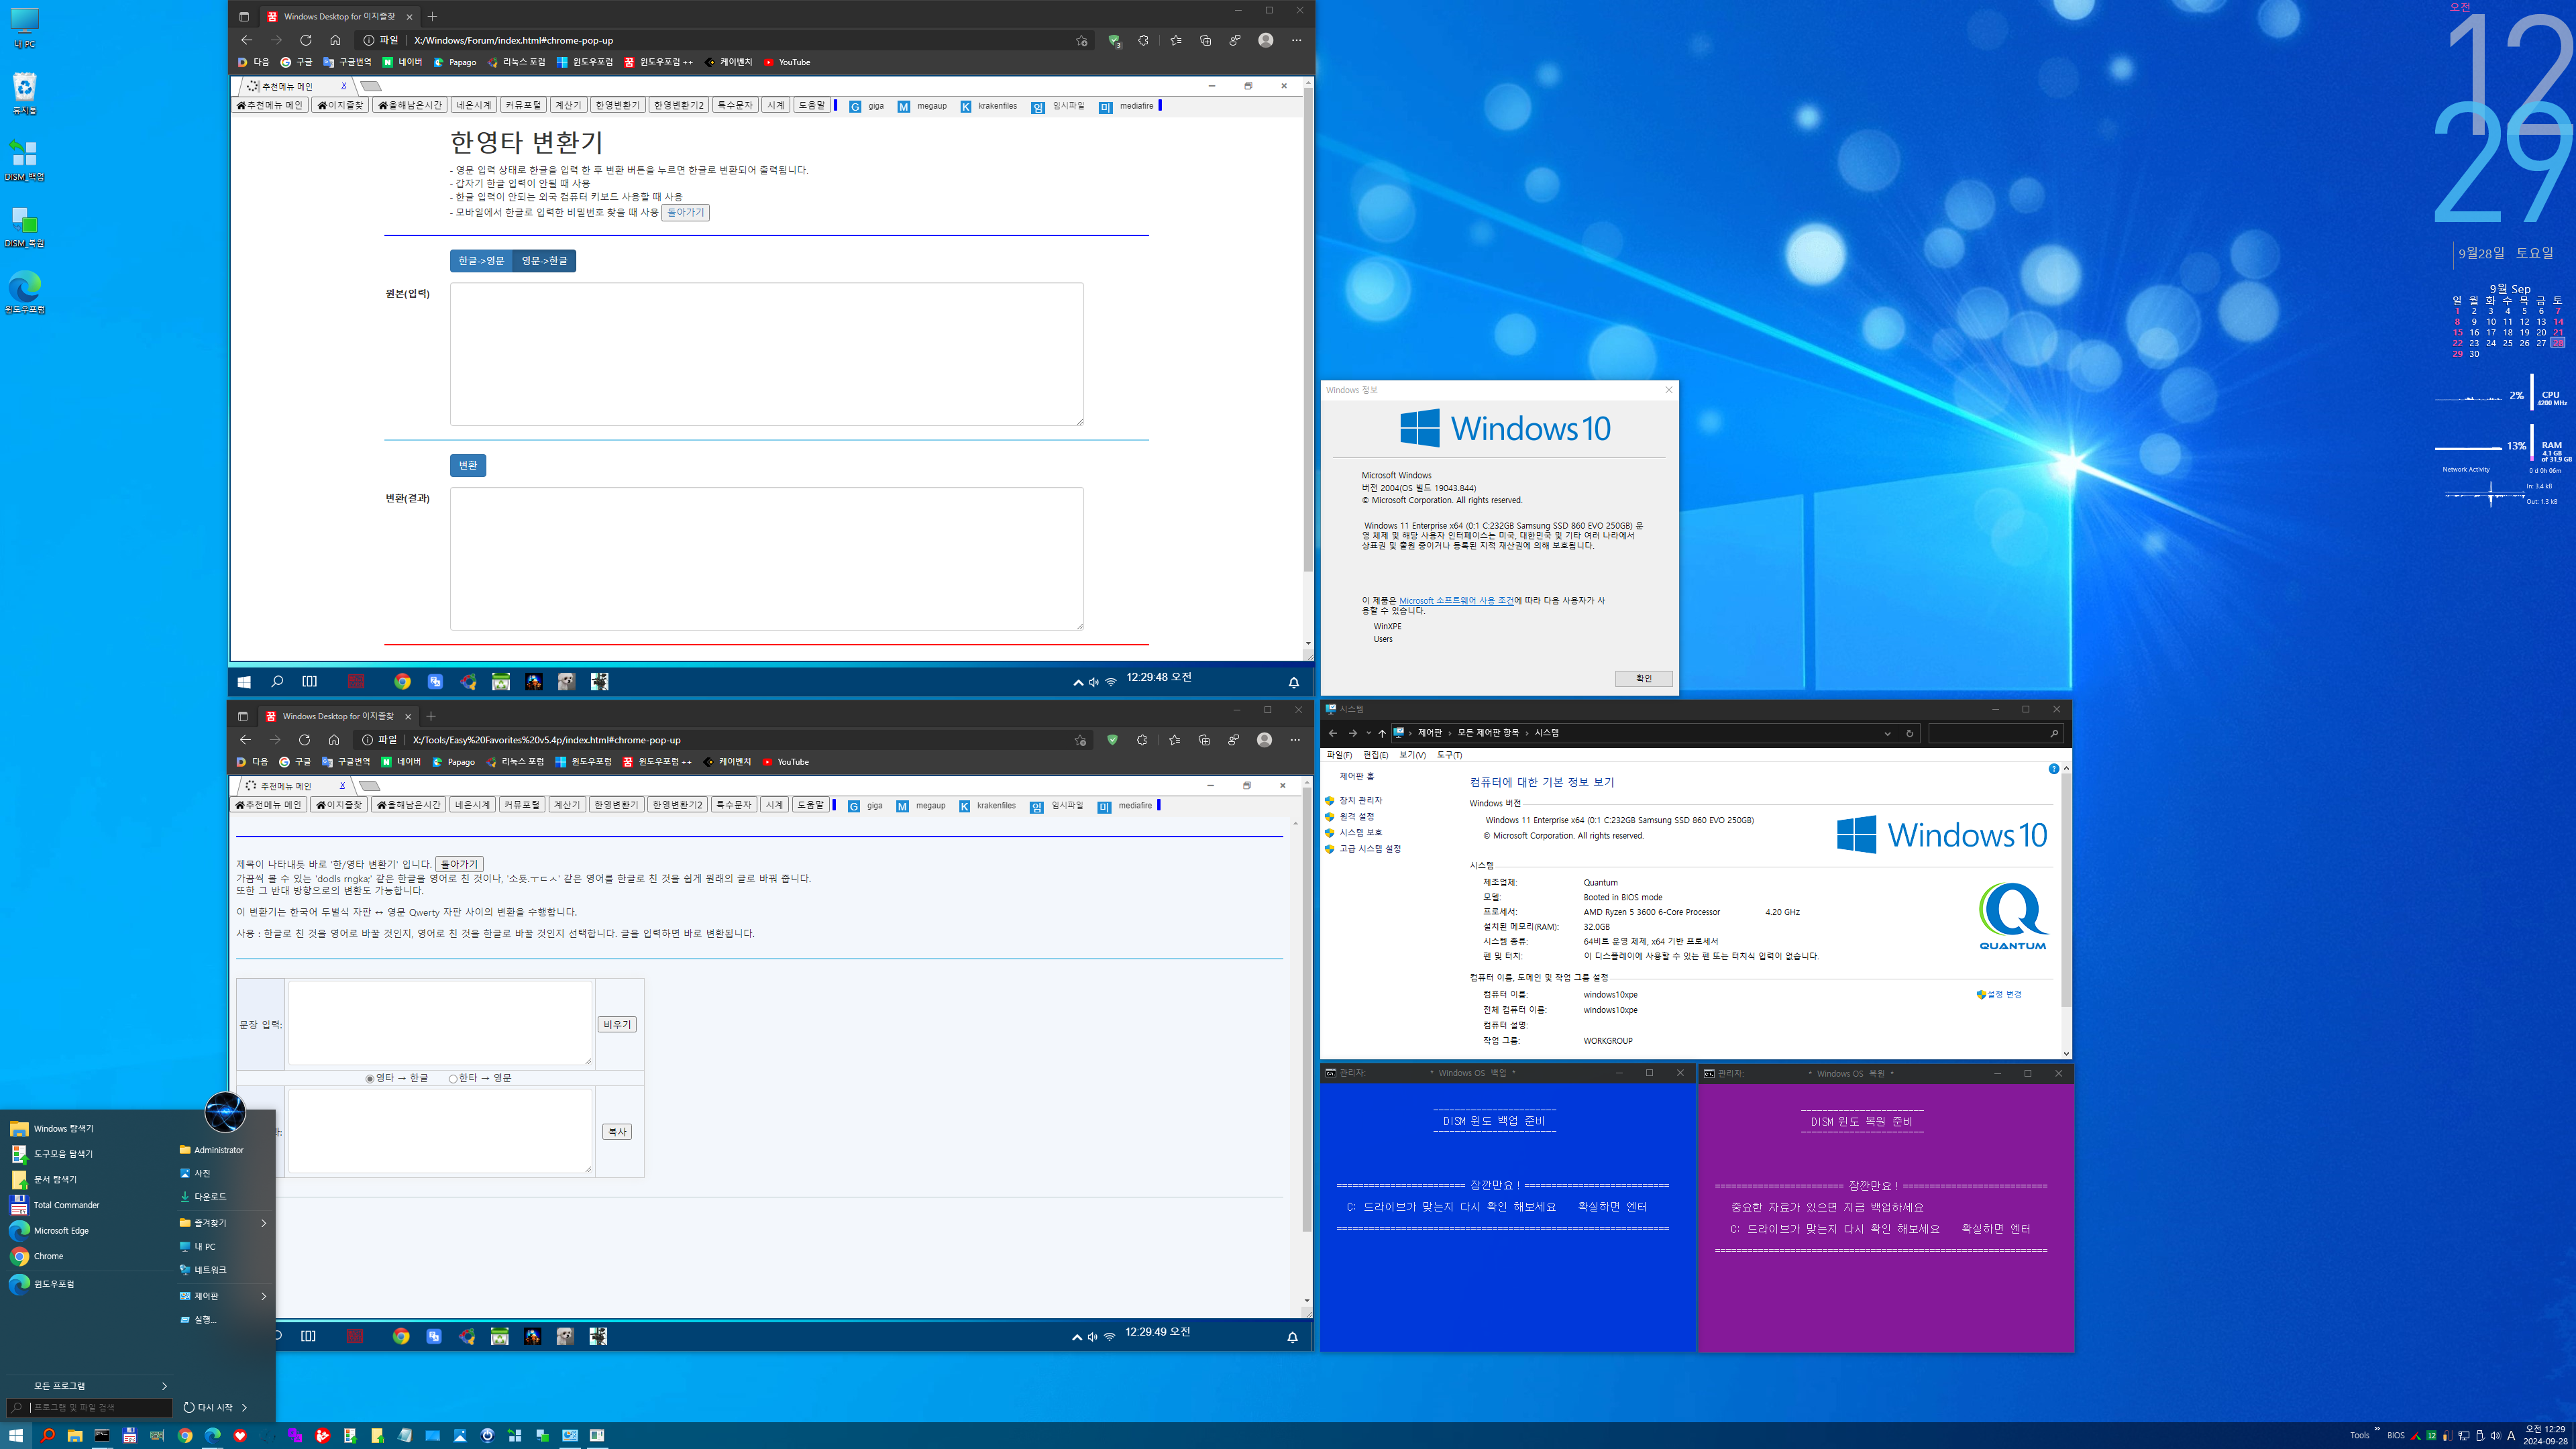Open recent locations chevron in System window
2576x1449 pixels.
click(1368, 733)
